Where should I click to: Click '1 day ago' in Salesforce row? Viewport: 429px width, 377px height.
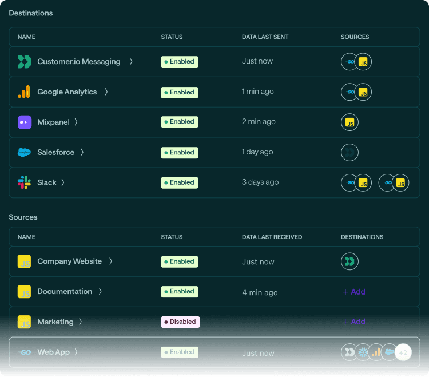click(x=257, y=152)
